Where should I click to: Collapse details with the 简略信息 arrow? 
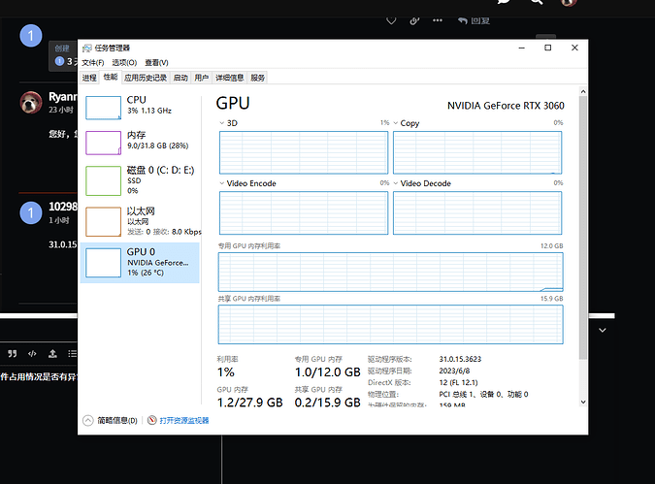[87, 421]
